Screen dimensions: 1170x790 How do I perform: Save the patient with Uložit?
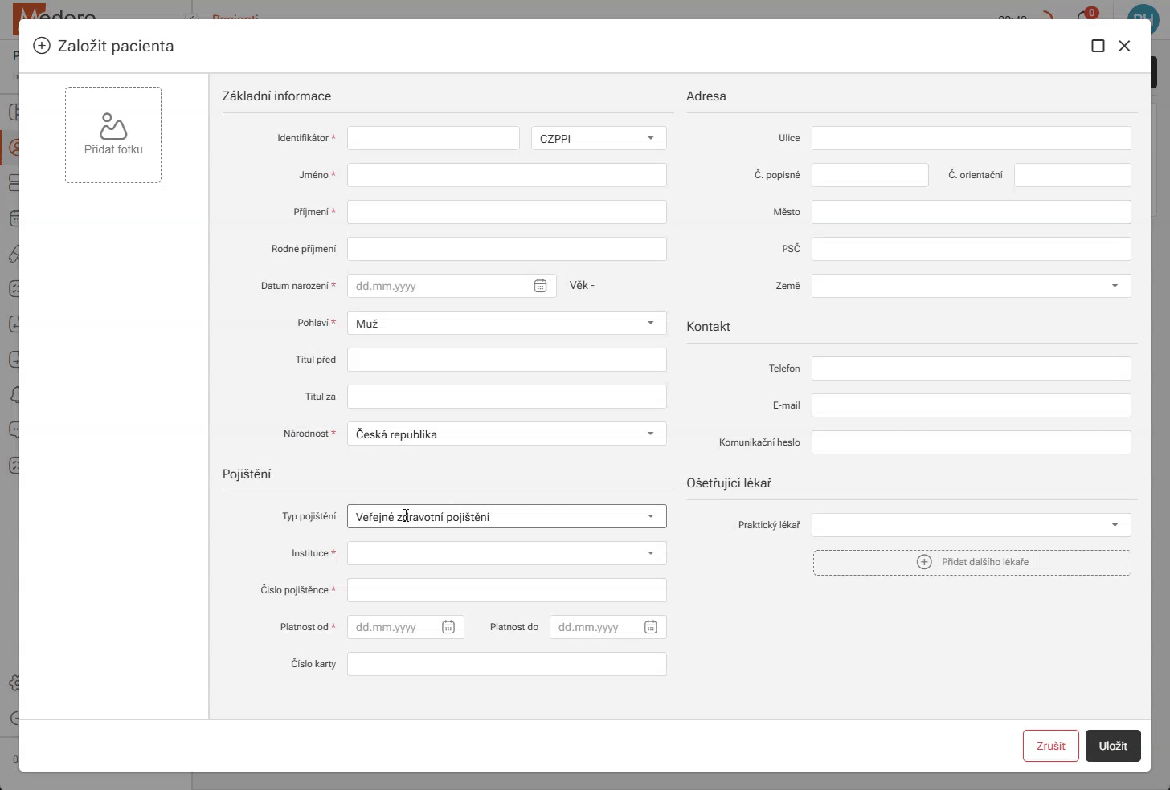(1113, 746)
